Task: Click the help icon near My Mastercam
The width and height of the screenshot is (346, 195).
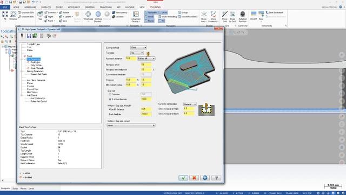Action: click(341, 7)
